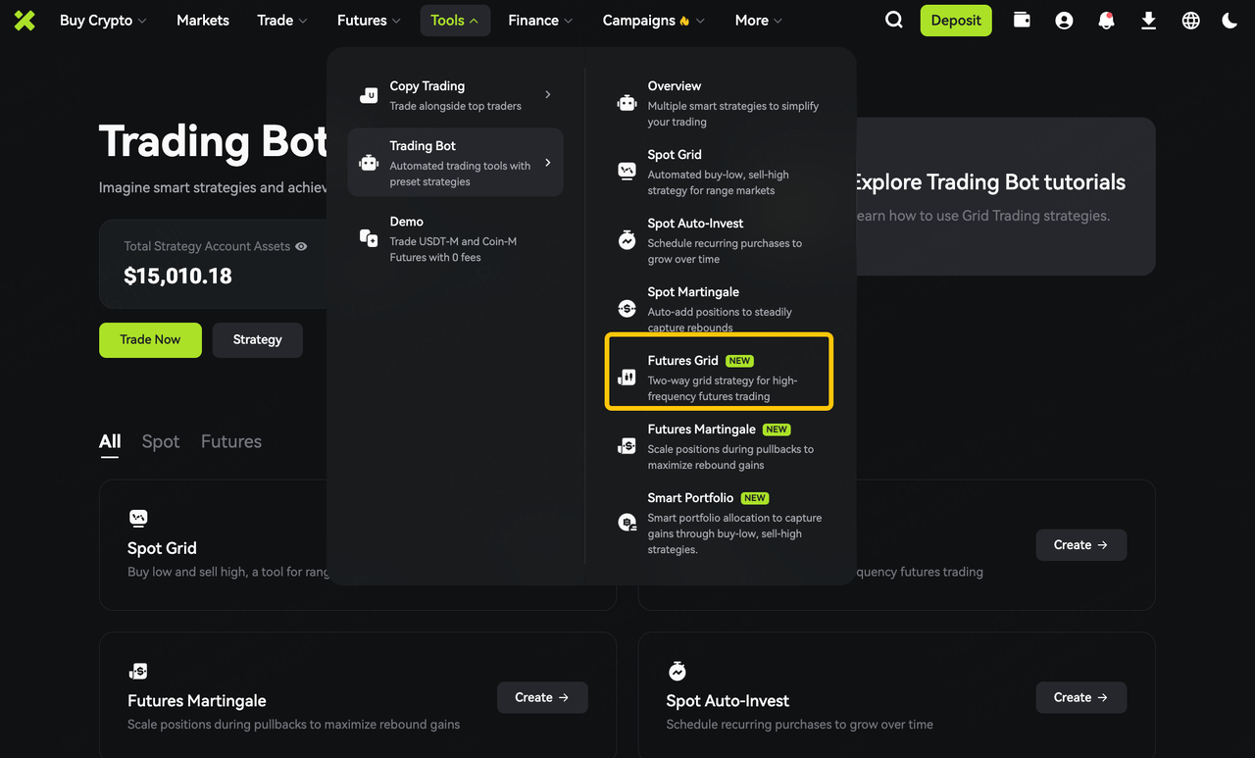Viewport: 1255px width, 758px height.
Task: Expand the More dropdown menu
Action: [759, 20]
